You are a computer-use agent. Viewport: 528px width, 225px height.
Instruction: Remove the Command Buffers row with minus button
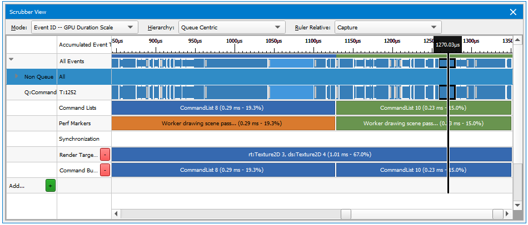coord(105,170)
